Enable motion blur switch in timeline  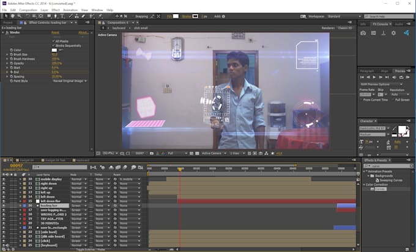click(x=125, y=167)
